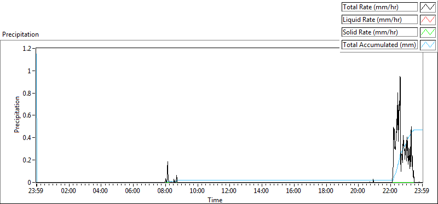
Task: Click the 02:00 x-axis time label
Action: coord(69,191)
